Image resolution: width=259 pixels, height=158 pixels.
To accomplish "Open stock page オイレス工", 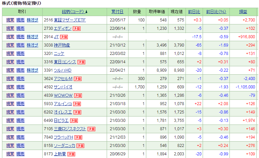I will tap(63, 112).
